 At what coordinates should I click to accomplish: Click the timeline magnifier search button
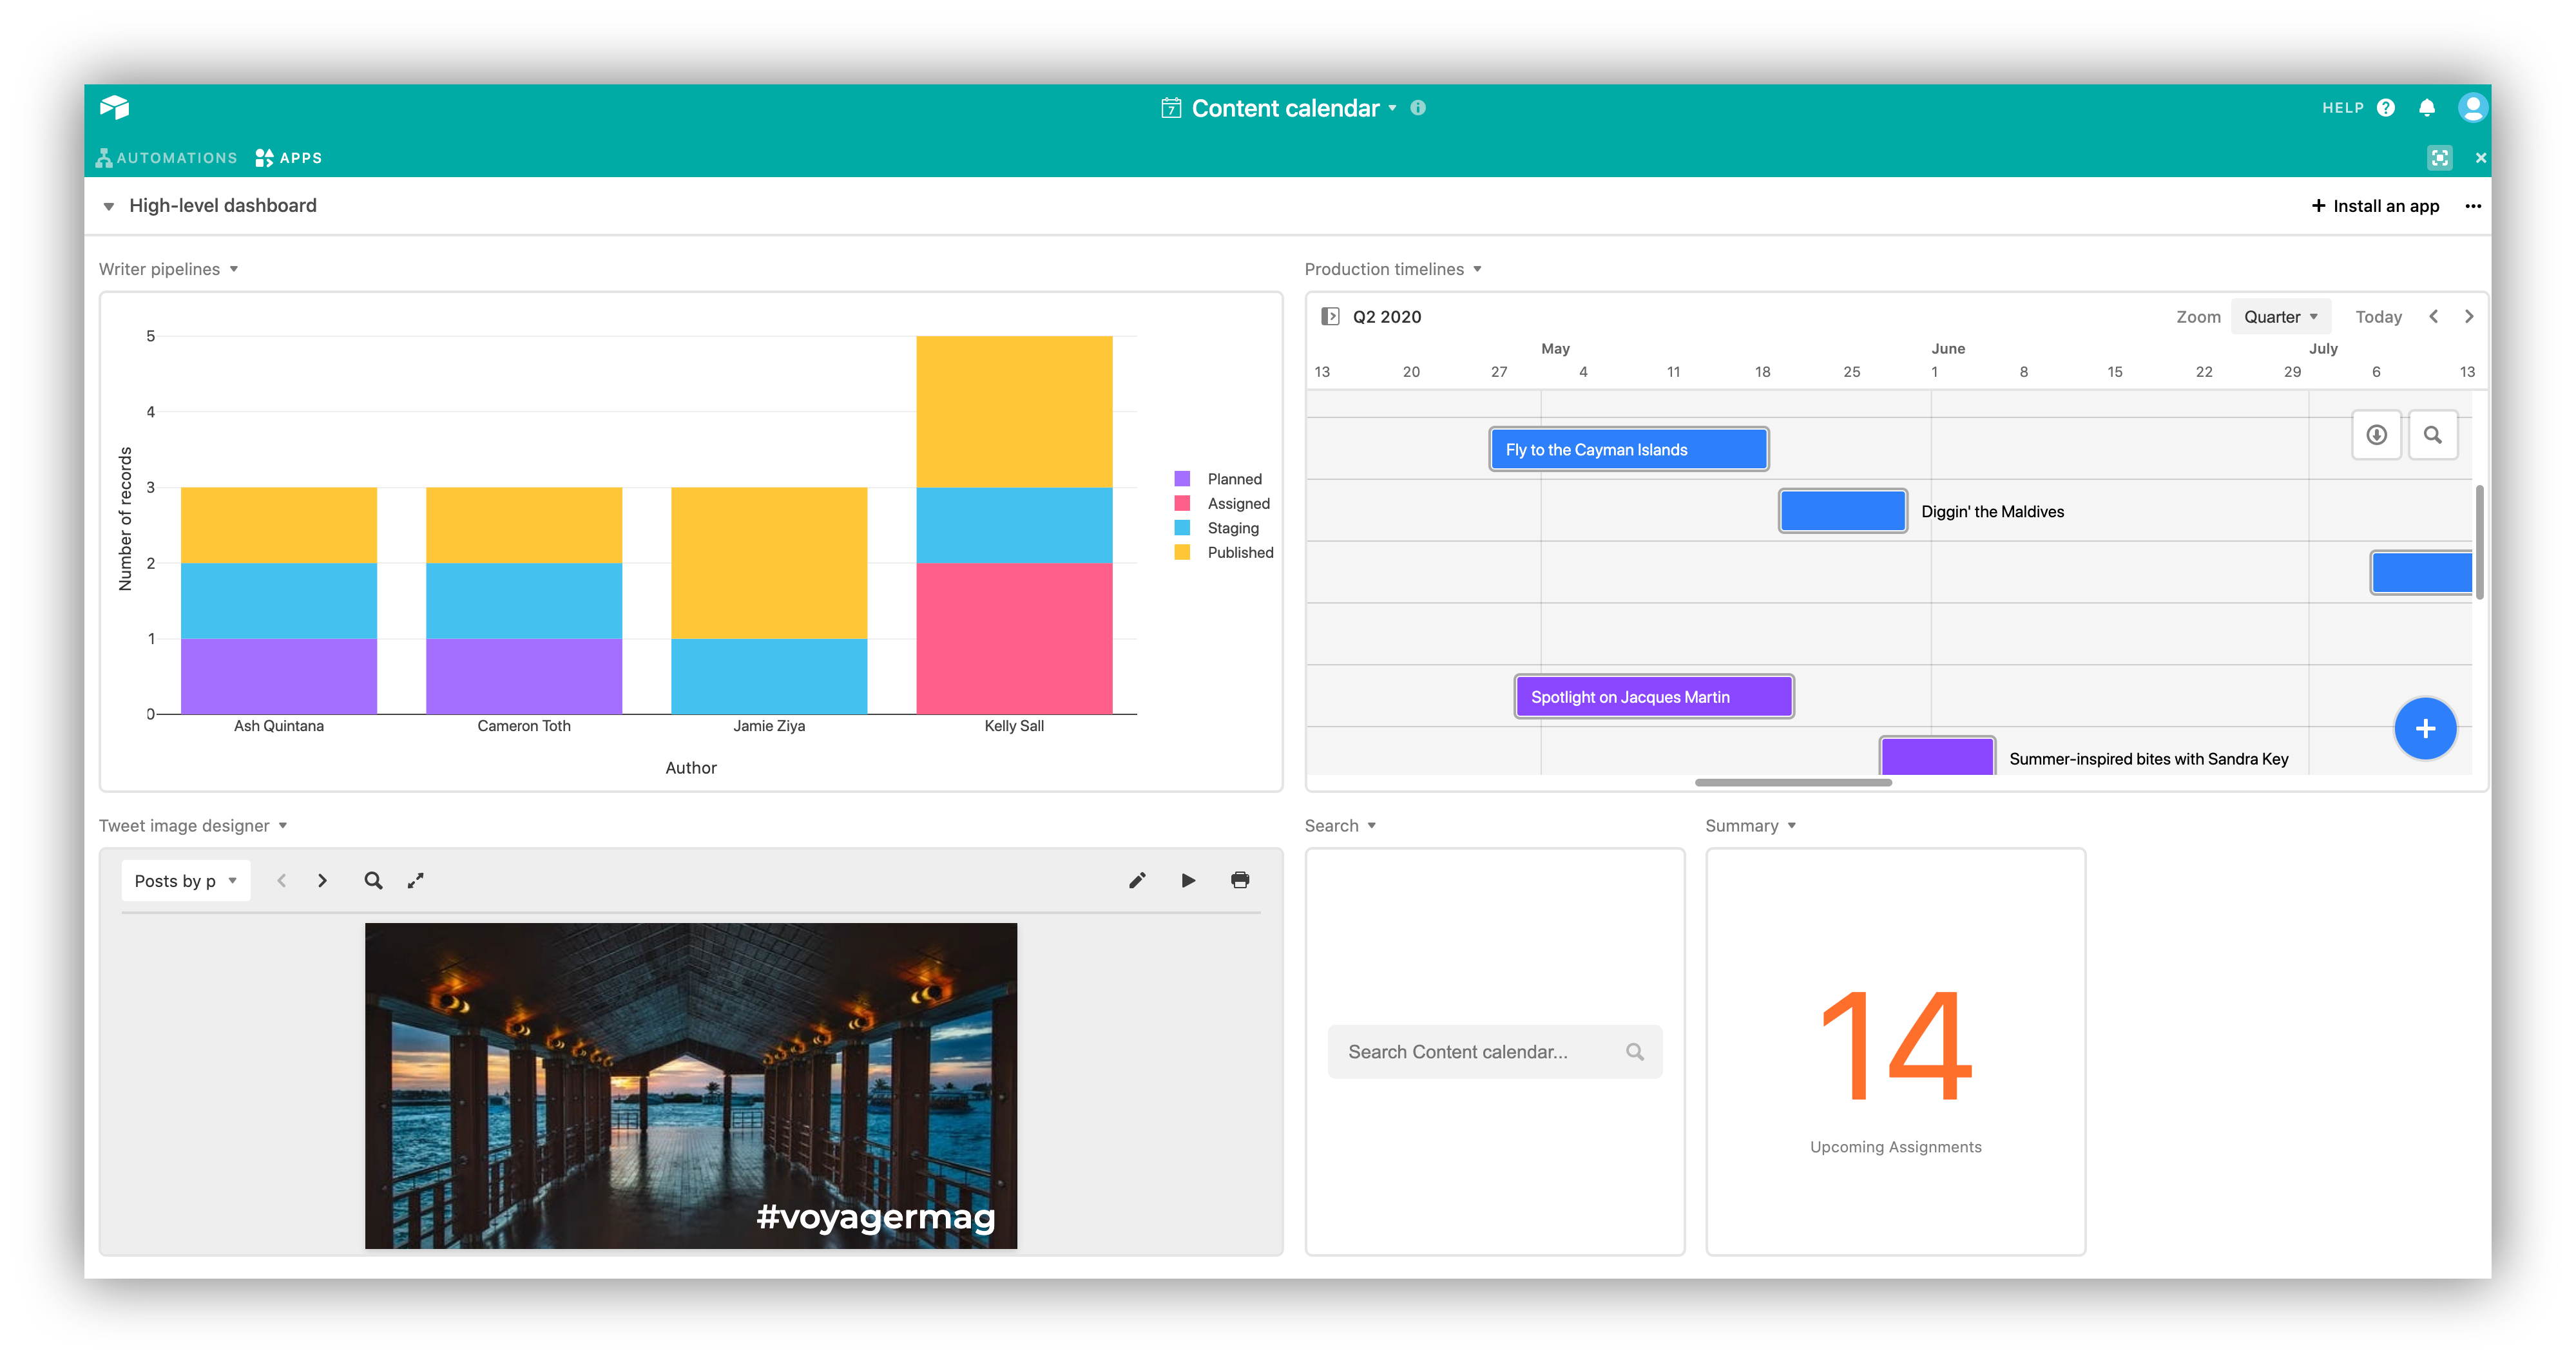pos(2433,435)
